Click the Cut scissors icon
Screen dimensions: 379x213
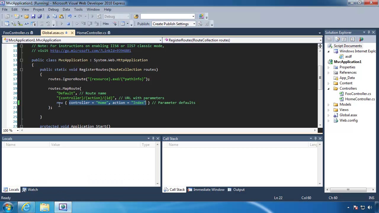(x=48, y=16)
